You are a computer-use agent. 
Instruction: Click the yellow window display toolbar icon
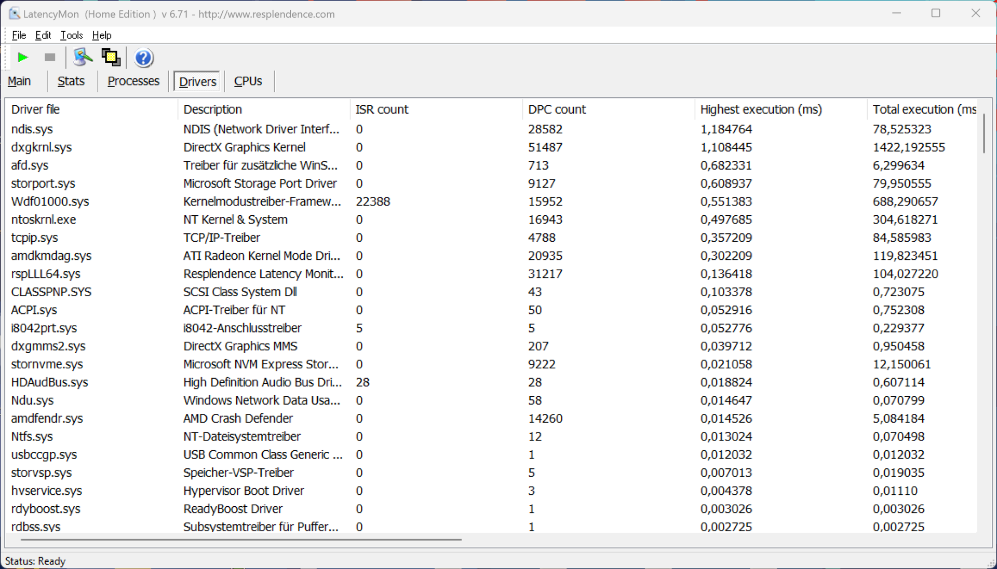click(x=111, y=58)
